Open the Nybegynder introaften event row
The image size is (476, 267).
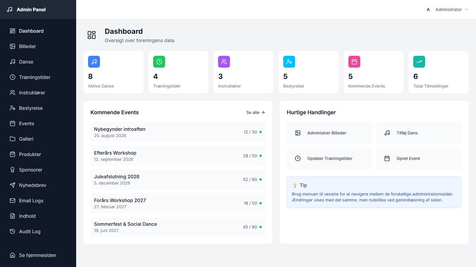coord(178,132)
